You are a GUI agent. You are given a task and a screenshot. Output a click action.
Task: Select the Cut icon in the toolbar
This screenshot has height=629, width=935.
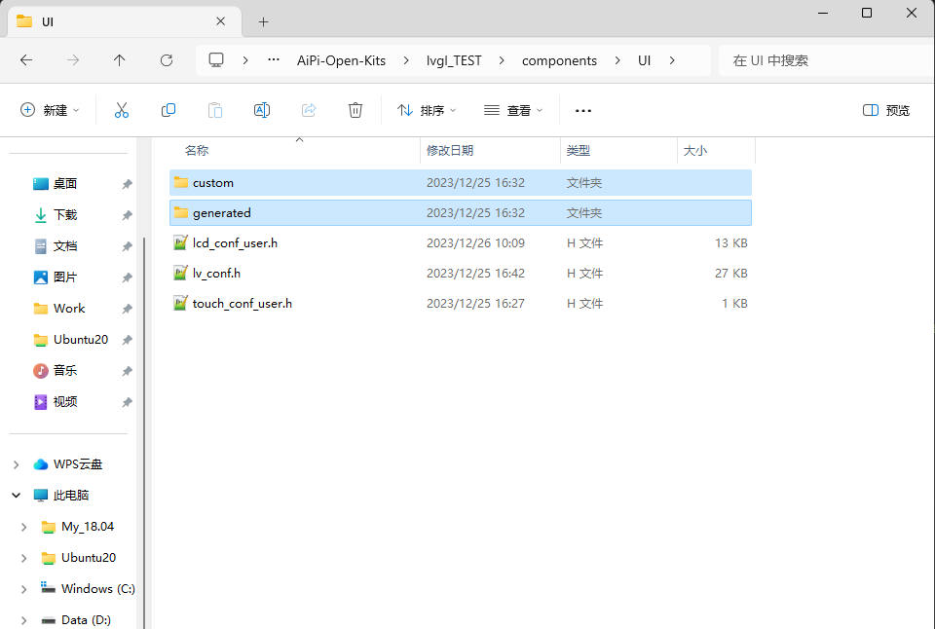(x=121, y=110)
